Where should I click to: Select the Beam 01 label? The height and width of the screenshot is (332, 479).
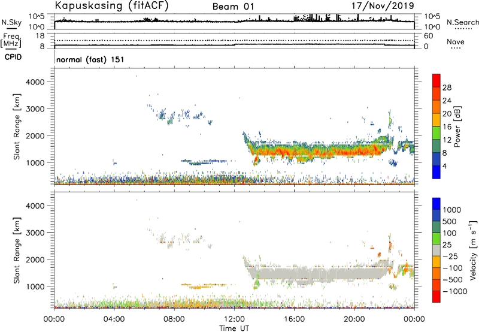(234, 7)
